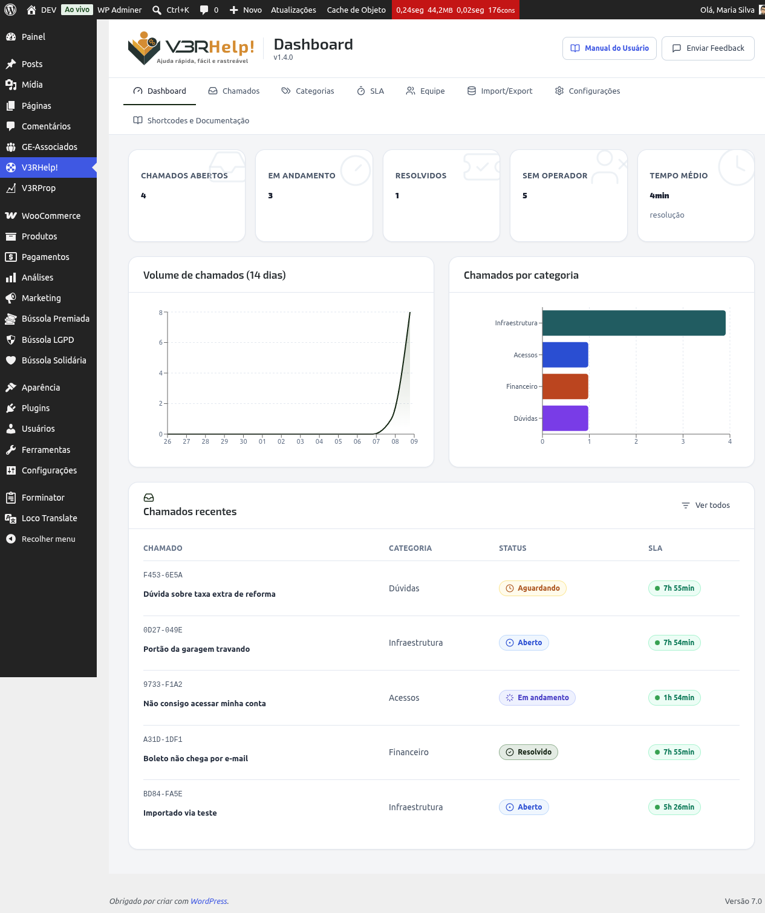Click the Produtos icon in the sidebar
This screenshot has height=913, width=765.
click(x=11, y=236)
